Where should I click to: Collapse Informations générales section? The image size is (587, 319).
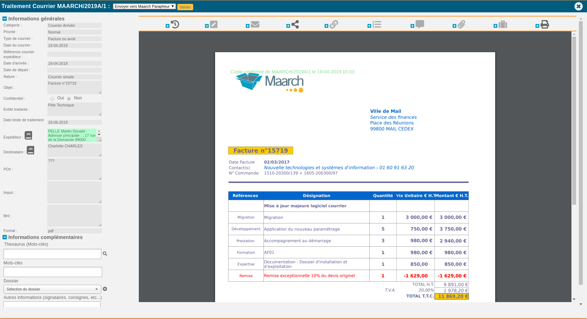[x=5, y=19]
